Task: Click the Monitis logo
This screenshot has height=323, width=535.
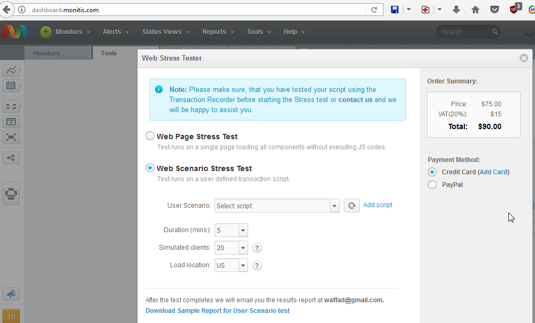Action: [x=15, y=32]
